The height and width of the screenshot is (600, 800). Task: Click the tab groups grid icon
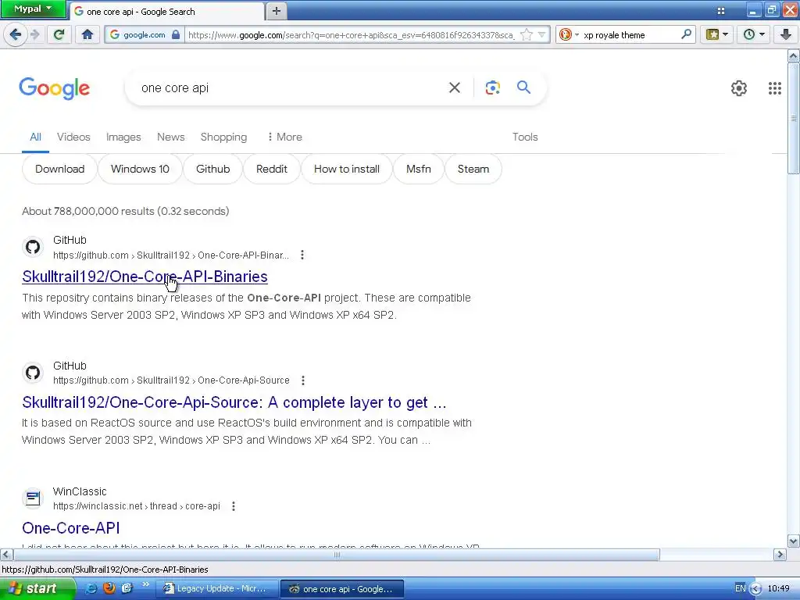(721, 11)
